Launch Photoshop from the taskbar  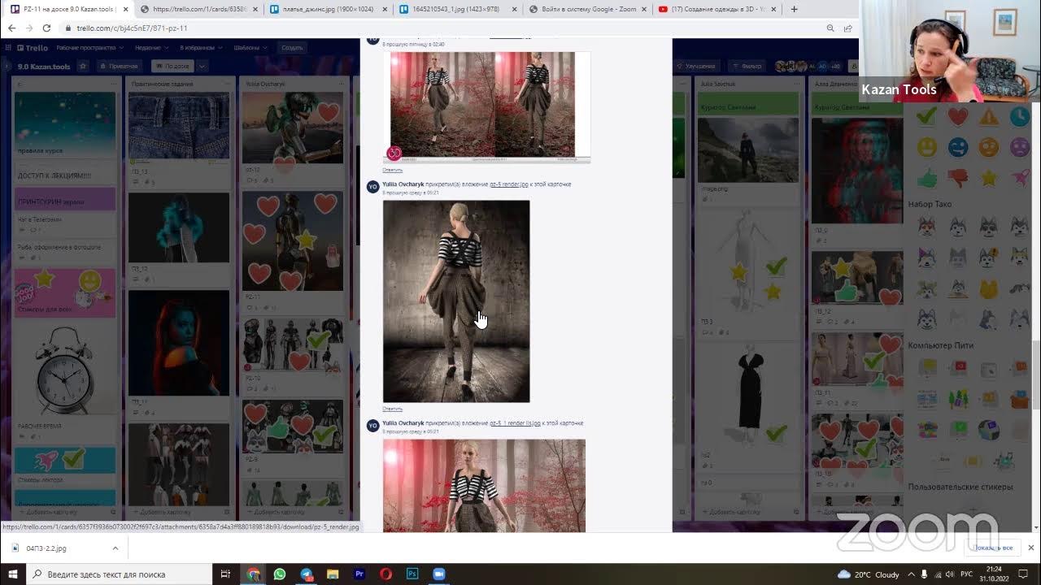tap(412, 574)
